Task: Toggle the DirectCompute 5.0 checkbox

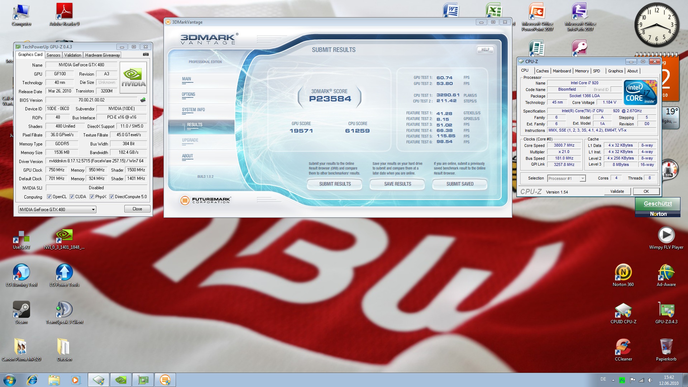Action: [x=111, y=197]
